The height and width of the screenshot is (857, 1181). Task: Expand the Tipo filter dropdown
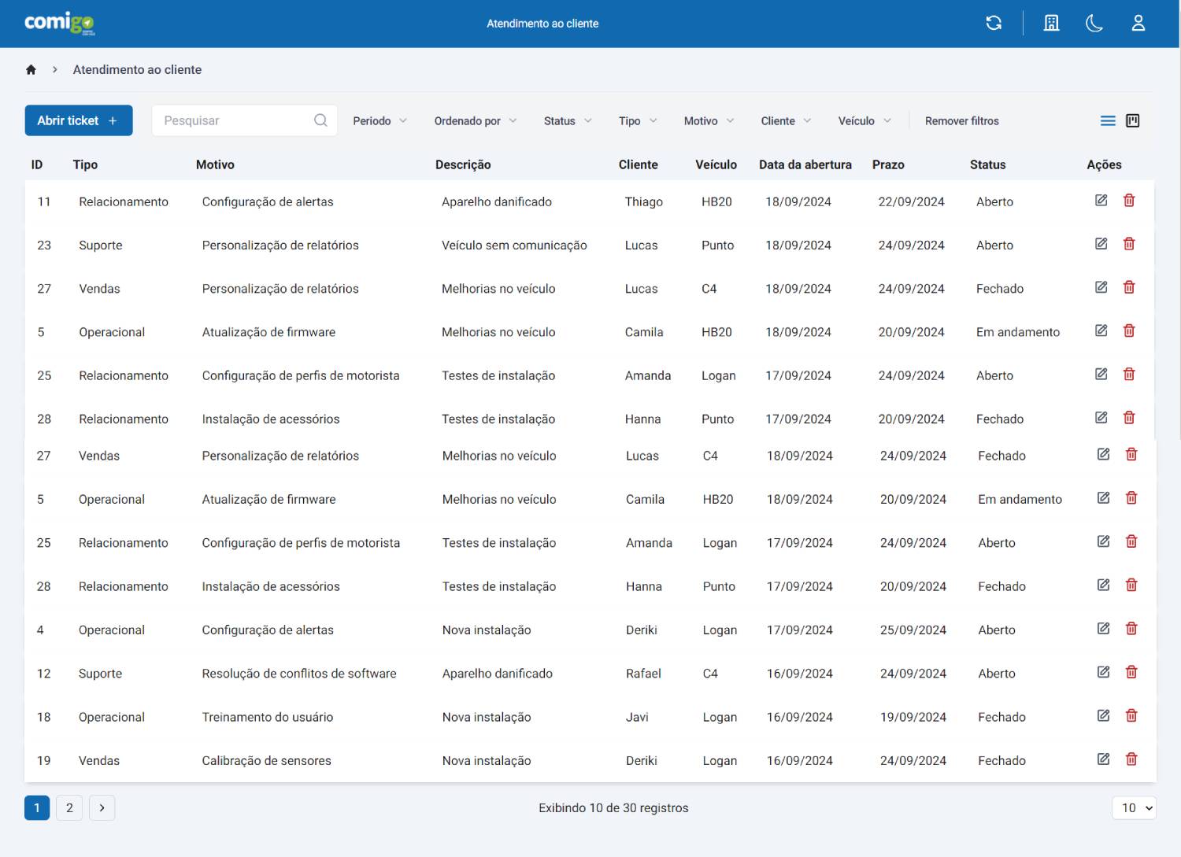click(638, 120)
